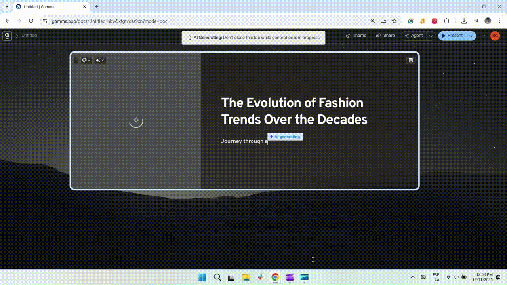Image resolution: width=507 pixels, height=285 pixels.
Task: Bookmark this page with the star icon
Action: pos(394,21)
